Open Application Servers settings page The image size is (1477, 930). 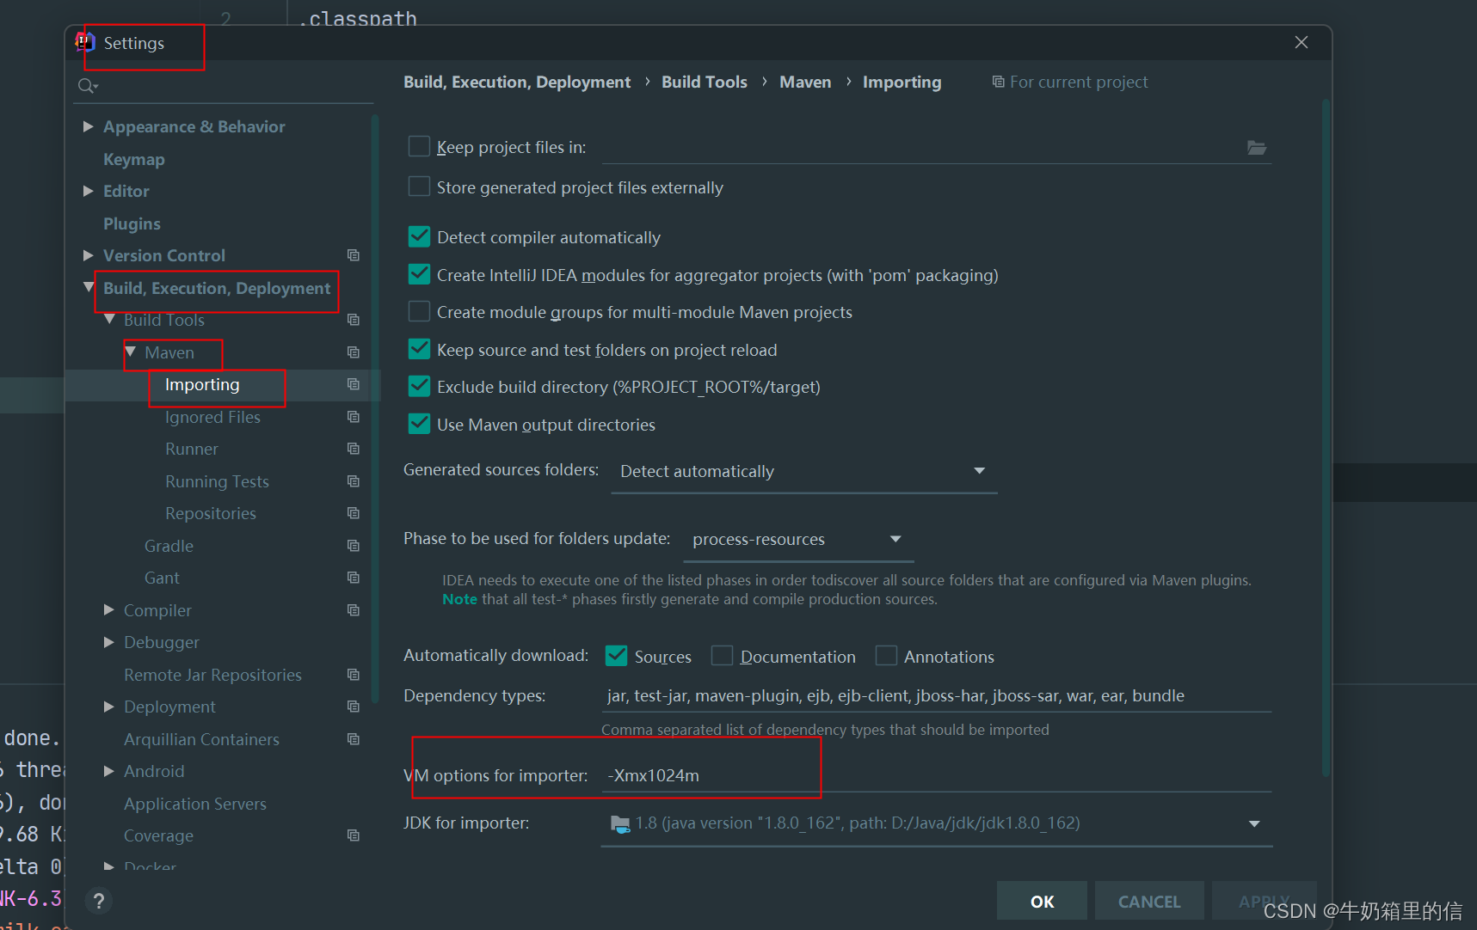[x=195, y=804]
